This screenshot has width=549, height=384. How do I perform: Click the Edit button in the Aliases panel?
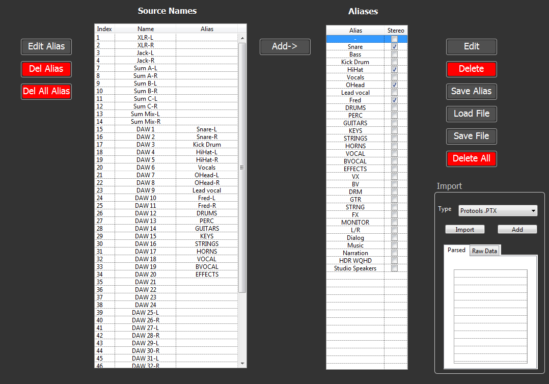tap(471, 46)
